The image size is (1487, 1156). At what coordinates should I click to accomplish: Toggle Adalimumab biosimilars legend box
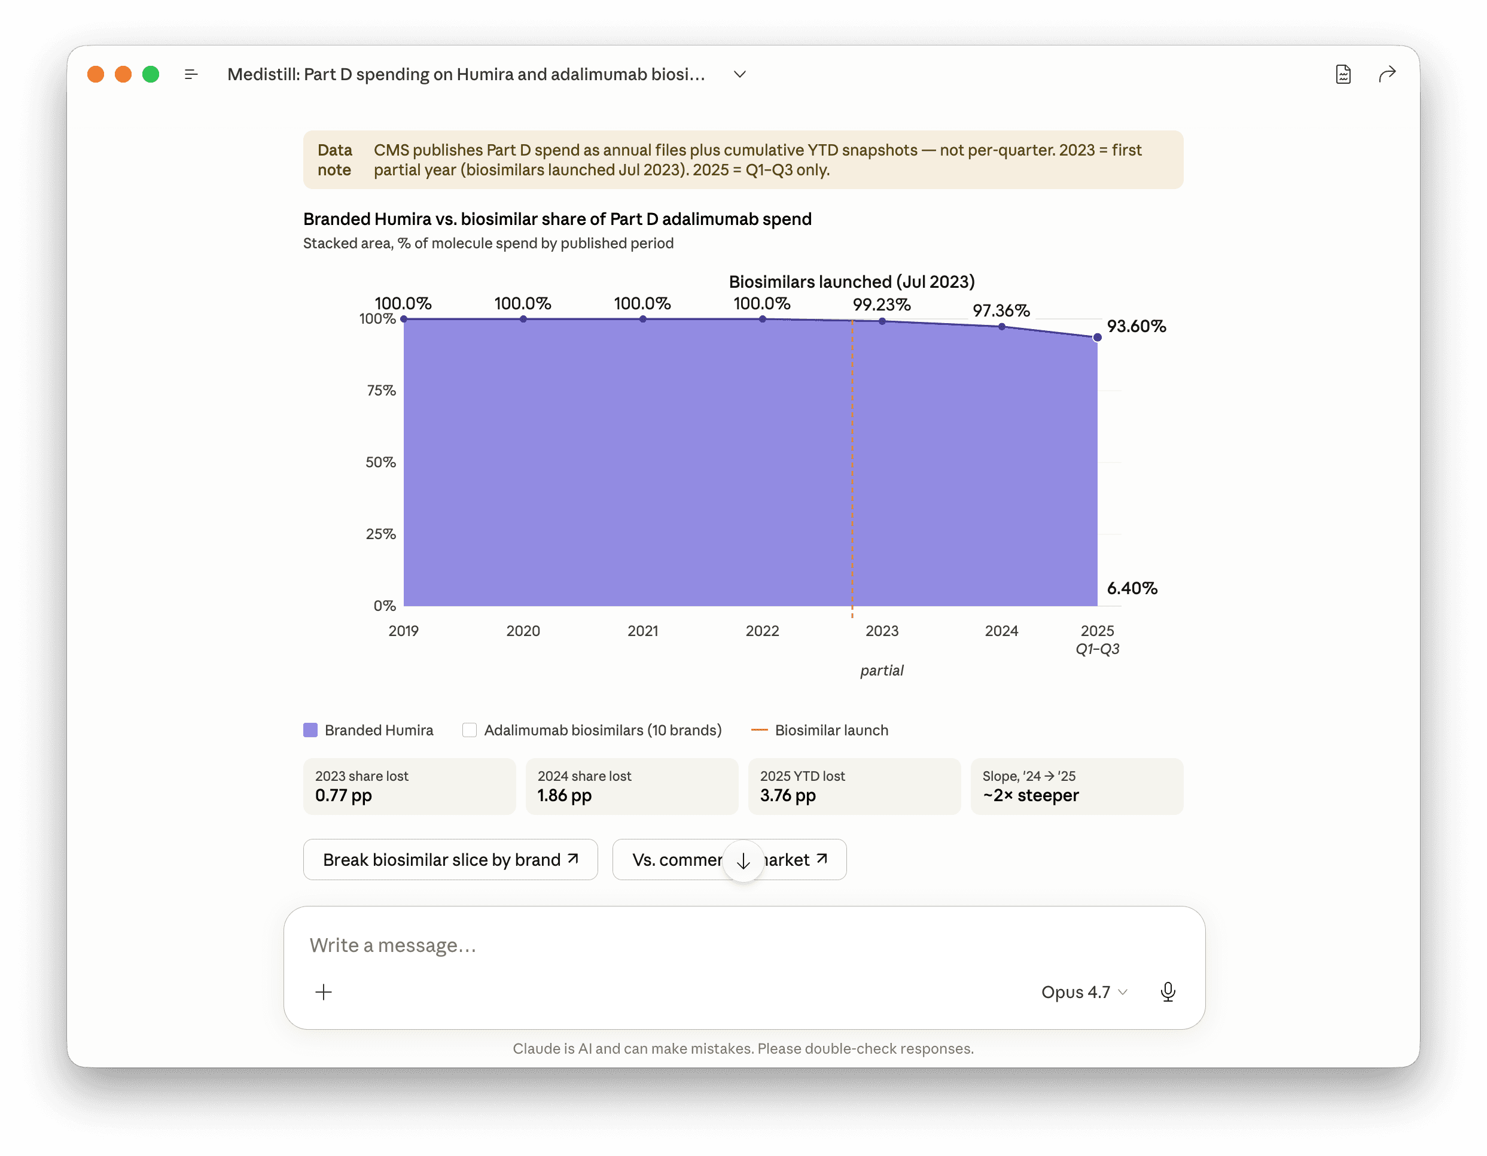(469, 730)
